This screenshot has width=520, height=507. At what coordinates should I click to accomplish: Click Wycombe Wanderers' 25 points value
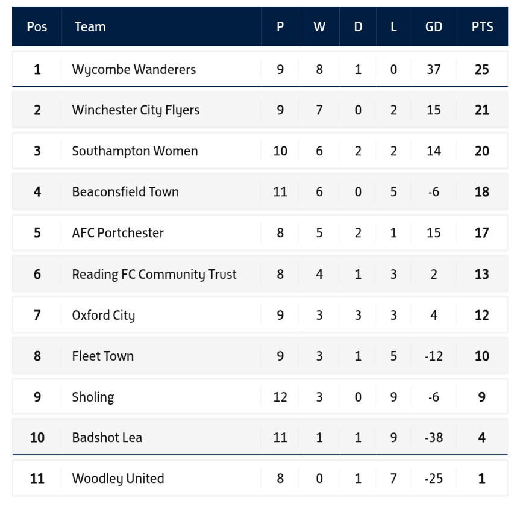tap(481, 69)
